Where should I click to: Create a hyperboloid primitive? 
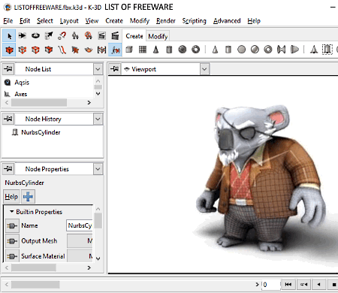(x=281, y=50)
